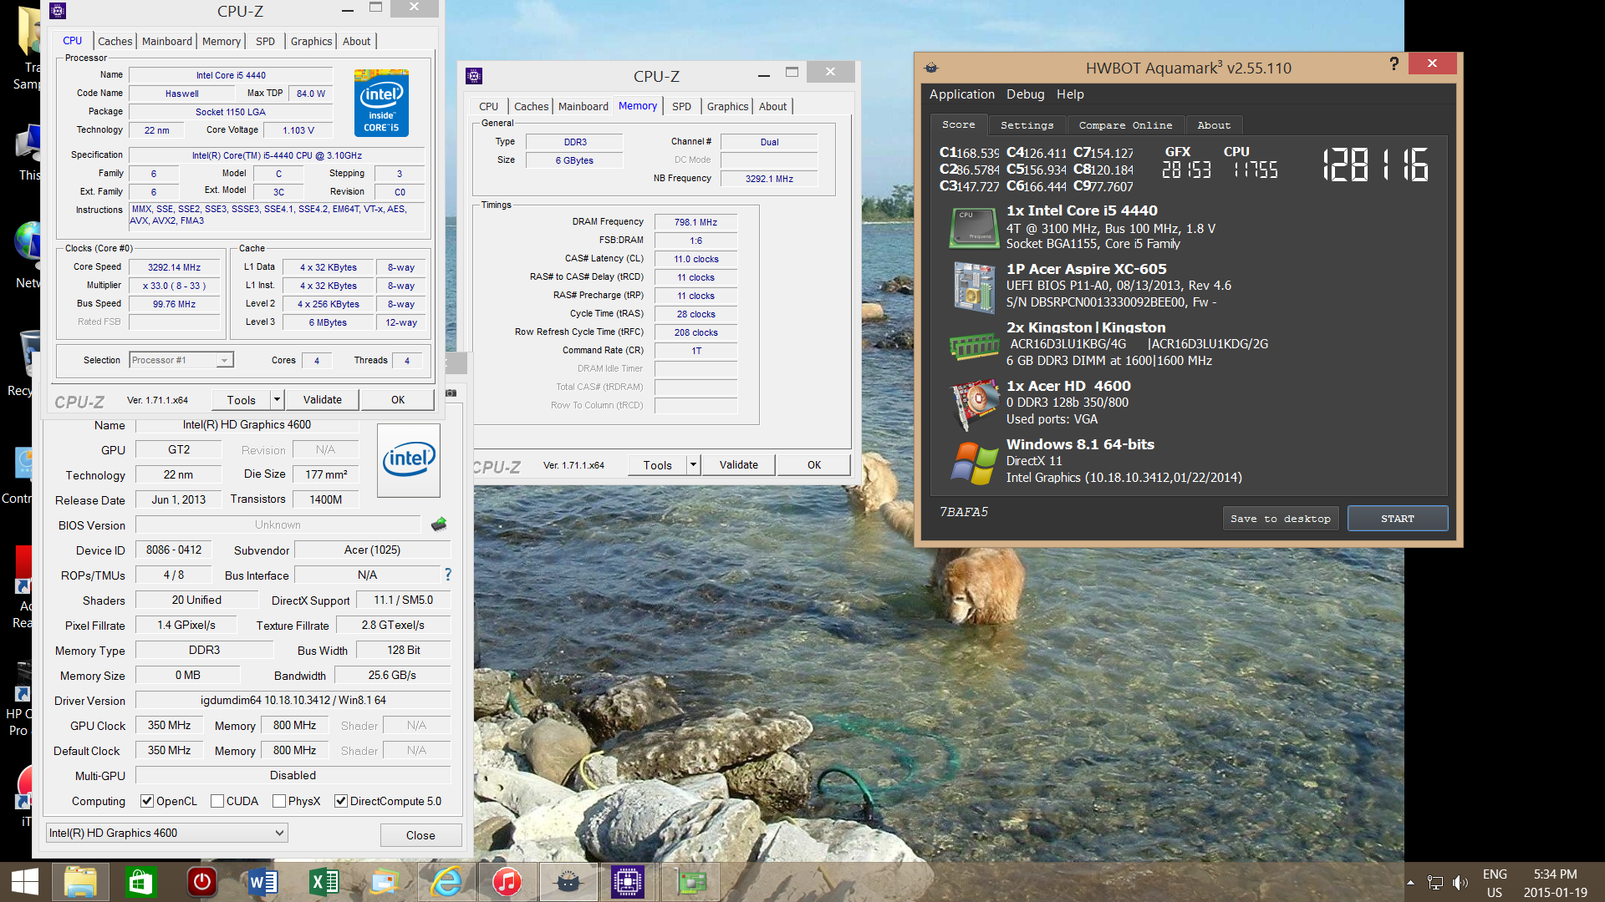
Task: Open File Explorer from the taskbar
Action: pyautogui.click(x=80, y=882)
